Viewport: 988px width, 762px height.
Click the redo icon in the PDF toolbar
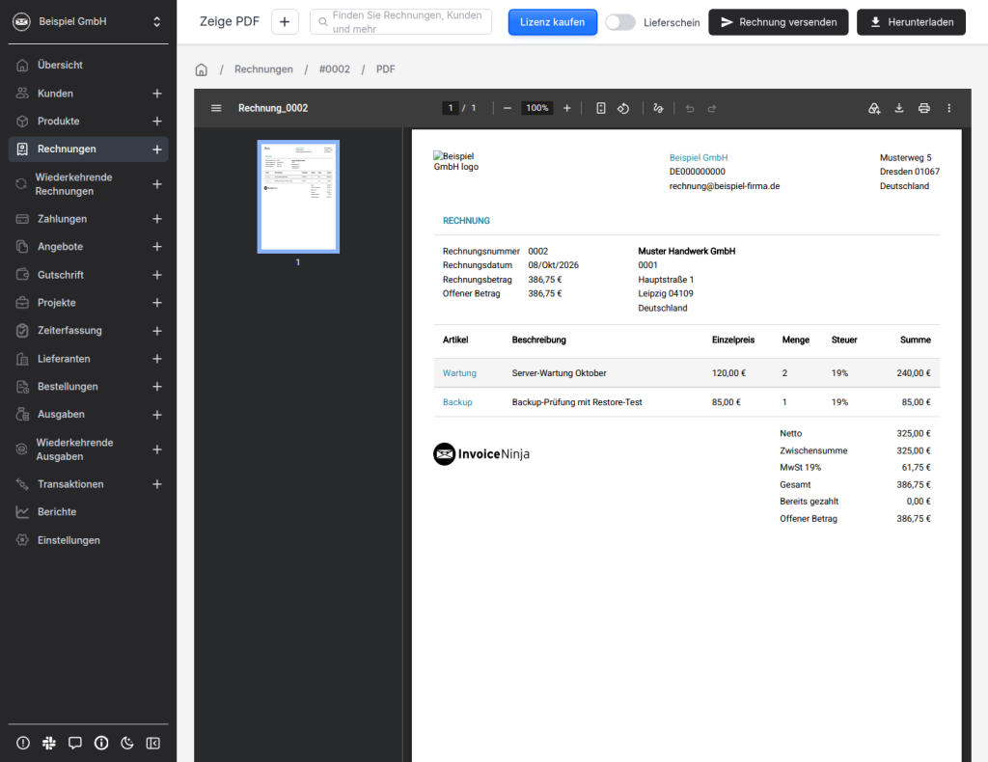point(712,108)
